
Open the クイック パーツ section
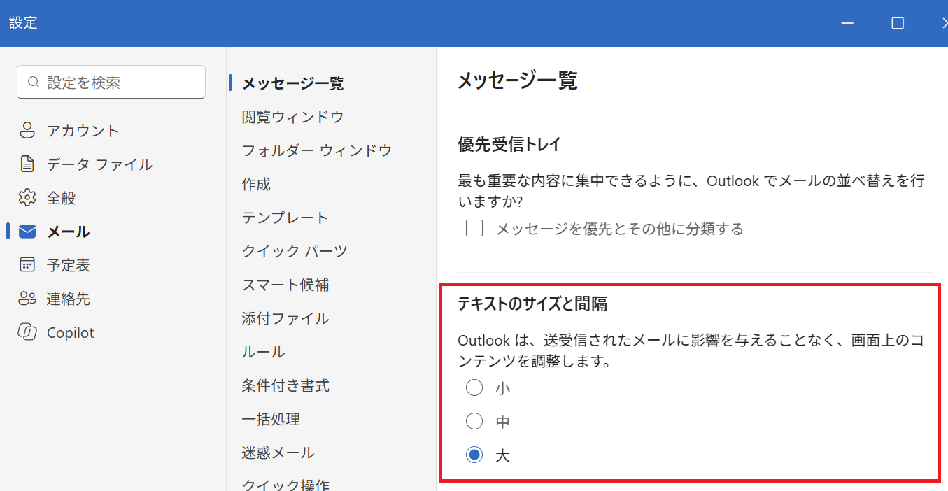point(295,251)
